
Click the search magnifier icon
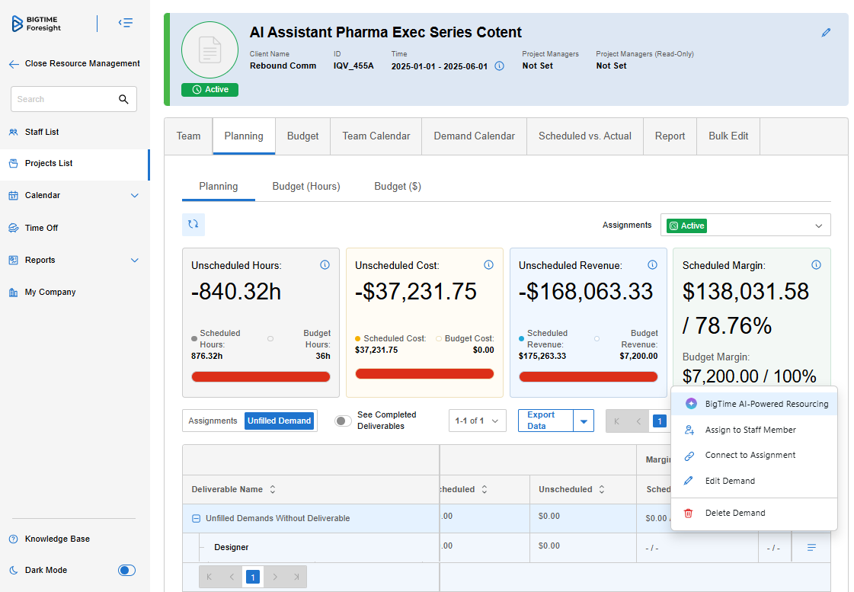coord(124,99)
